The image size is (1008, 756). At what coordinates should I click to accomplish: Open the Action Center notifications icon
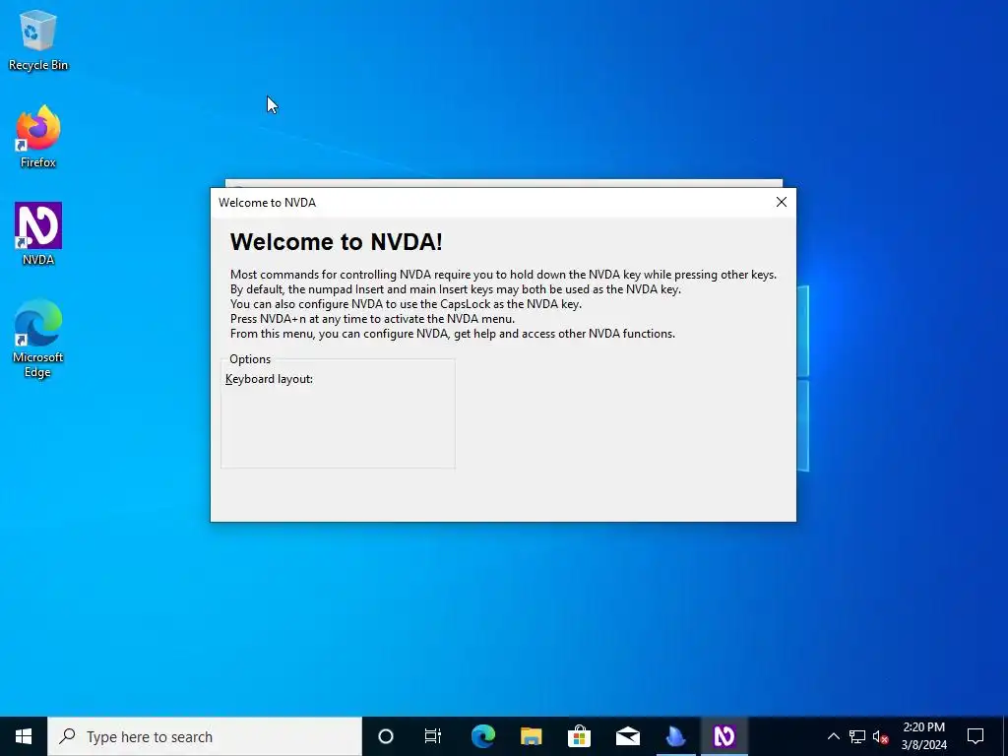point(976,736)
